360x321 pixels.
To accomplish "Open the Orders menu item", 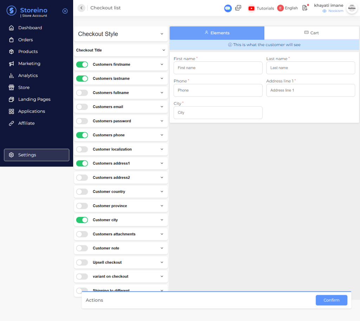I will [x=25, y=40].
